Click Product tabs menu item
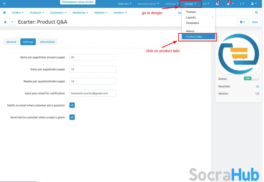264x182 pixels. [198, 36]
